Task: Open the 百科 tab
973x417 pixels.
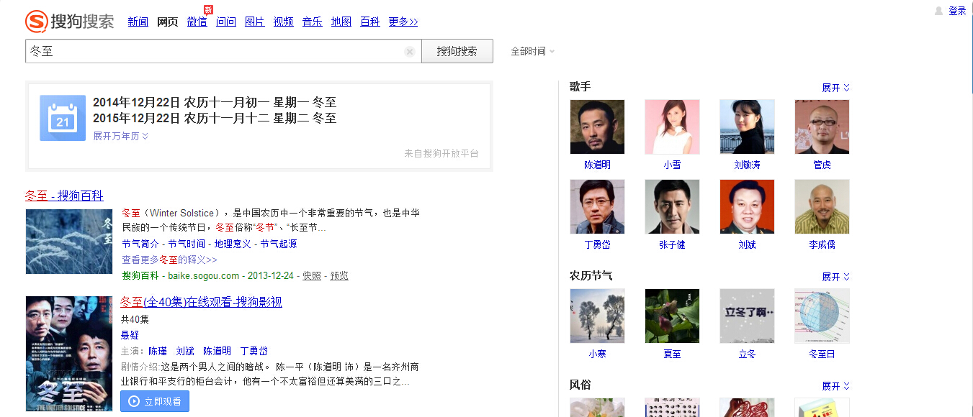Action: [x=370, y=22]
